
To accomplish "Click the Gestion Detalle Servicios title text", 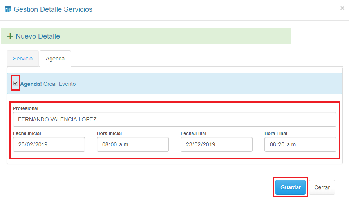I will point(53,9).
